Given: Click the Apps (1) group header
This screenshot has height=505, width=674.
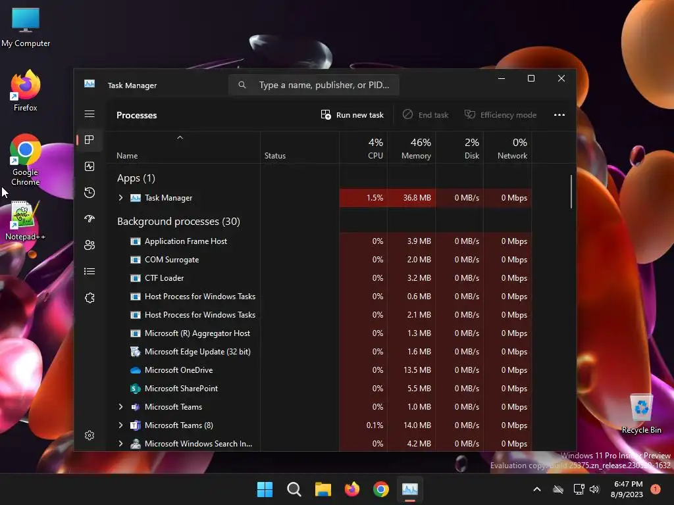Looking at the screenshot, I should point(136,178).
